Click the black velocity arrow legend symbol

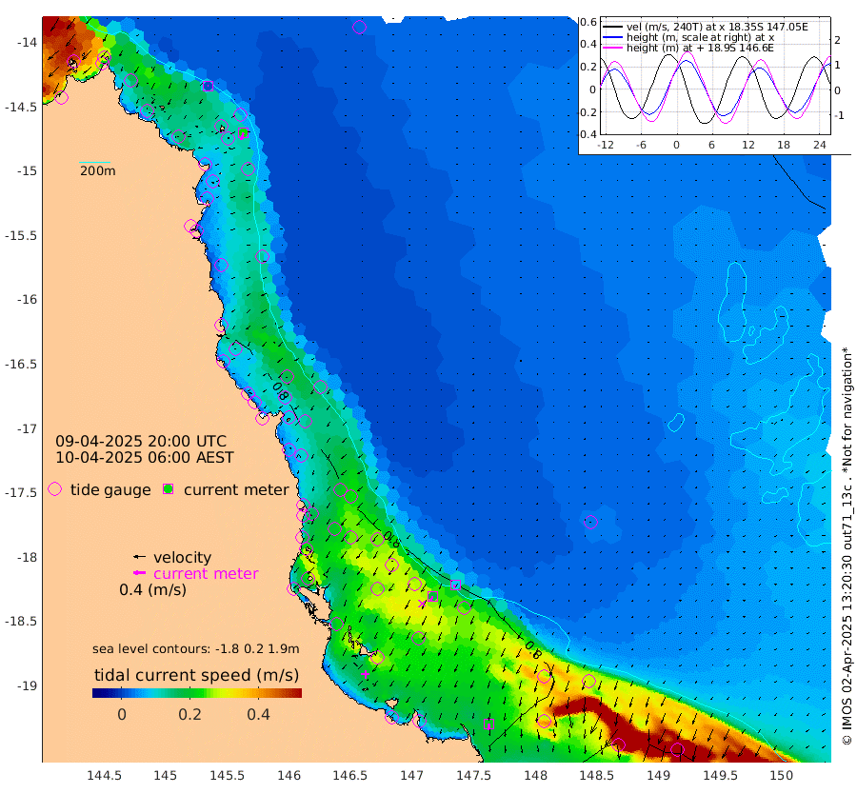tap(139, 557)
